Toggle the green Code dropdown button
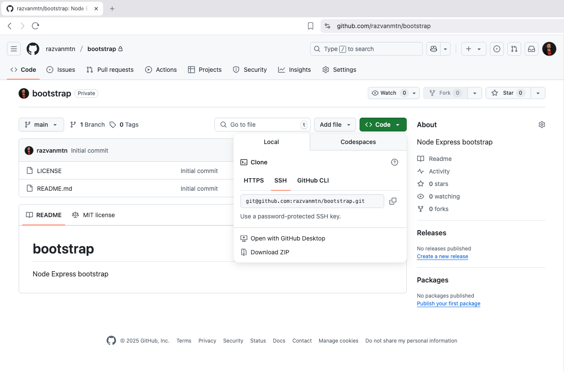The width and height of the screenshot is (564, 372). pos(383,125)
